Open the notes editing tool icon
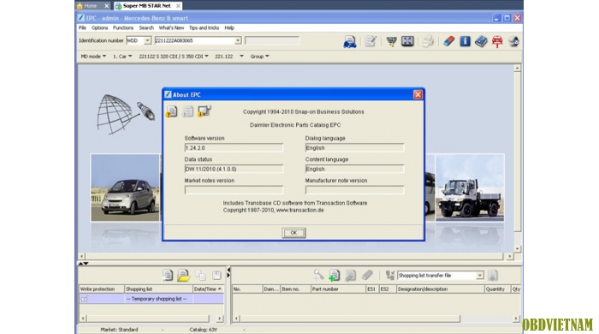Screen dimensions: 599x334 click(371, 41)
